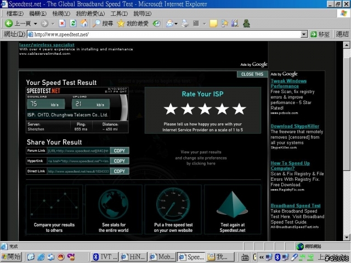Stop page loading with red X icon
351x263 pixels.
62,23
